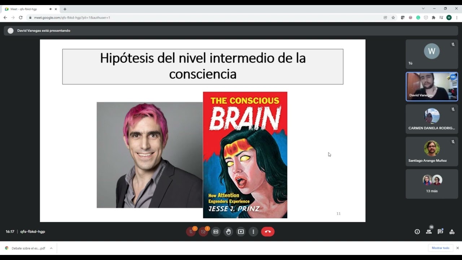This screenshot has width=462, height=260.
Task: Open the chat panel icon
Action: tap(440, 232)
